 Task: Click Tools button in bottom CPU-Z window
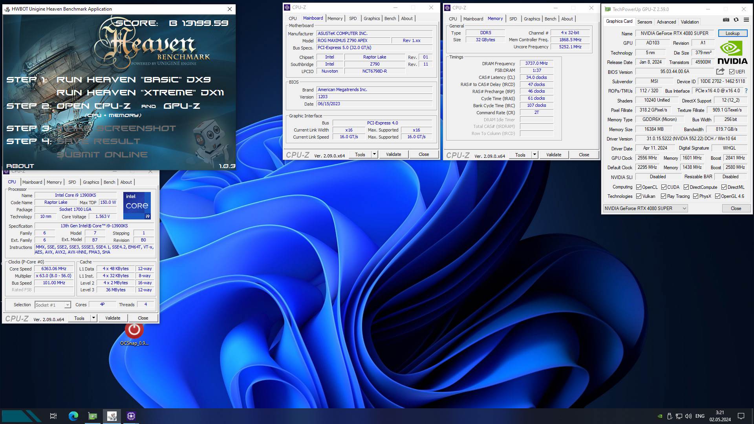pyautogui.click(x=79, y=318)
